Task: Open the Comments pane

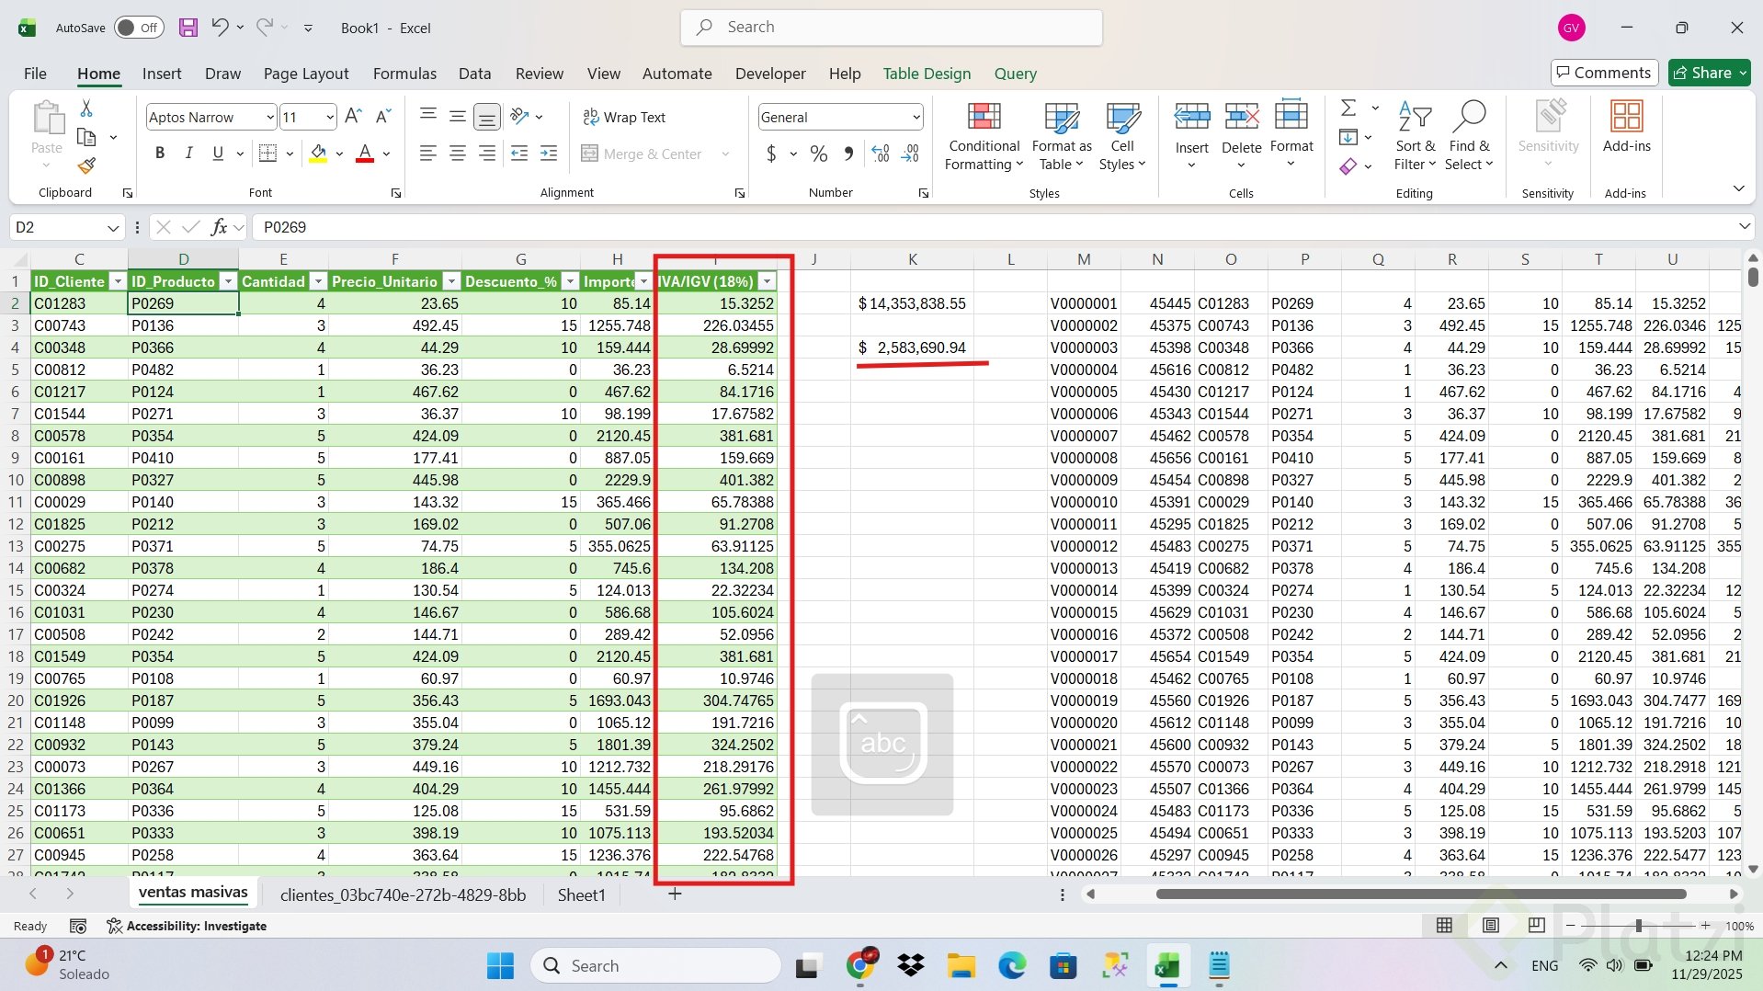Action: pos(1604,73)
